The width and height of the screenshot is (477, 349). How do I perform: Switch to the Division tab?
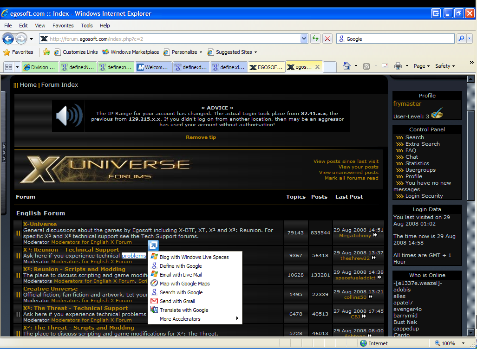[x=40, y=67]
